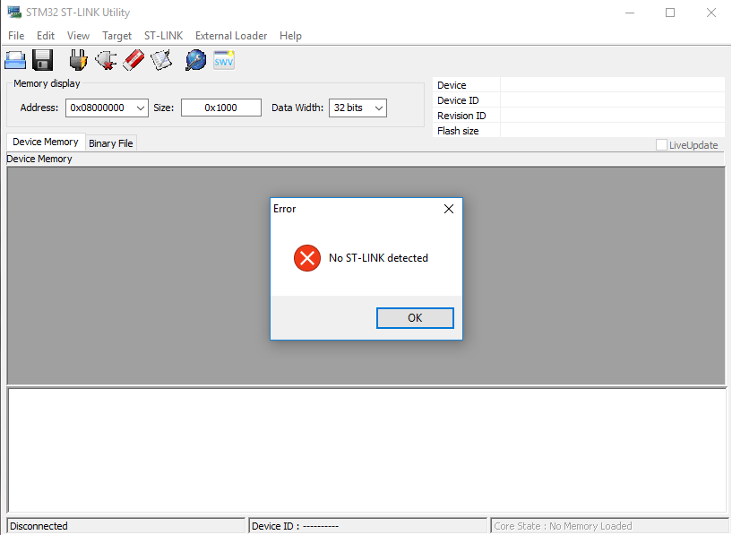This screenshot has height=535, width=732.
Task: Open file toolbar icon
Action: (x=15, y=60)
